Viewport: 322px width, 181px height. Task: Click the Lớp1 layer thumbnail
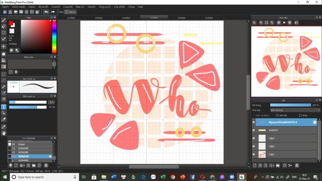[x=262, y=154]
